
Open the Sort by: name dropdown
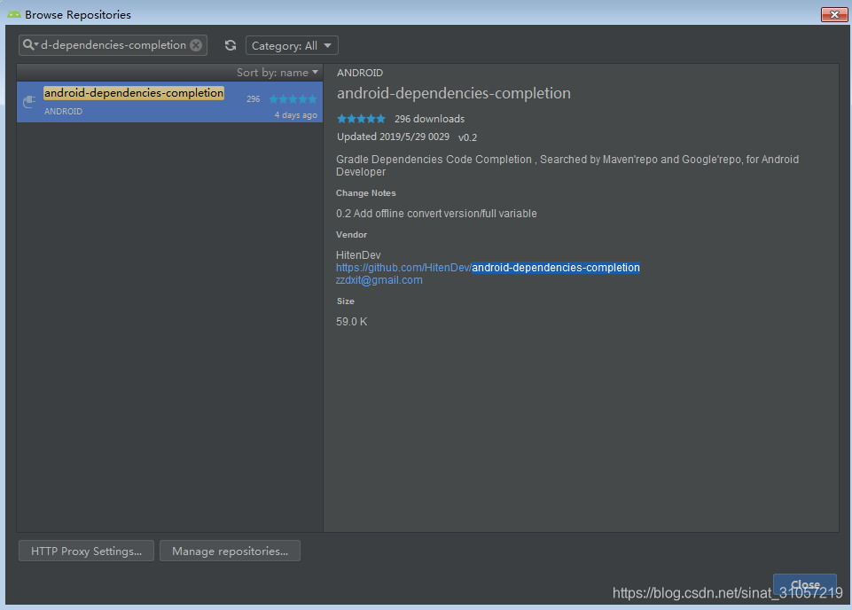point(277,72)
